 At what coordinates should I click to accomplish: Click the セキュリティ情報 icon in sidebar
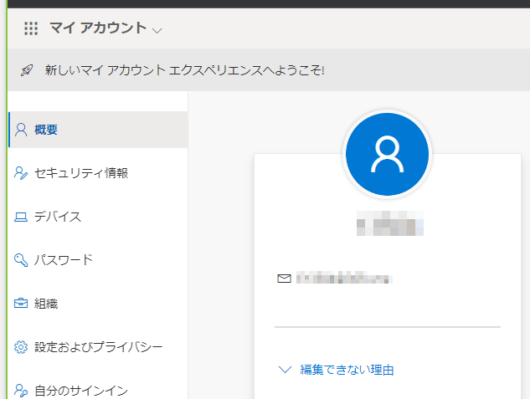[x=22, y=173]
